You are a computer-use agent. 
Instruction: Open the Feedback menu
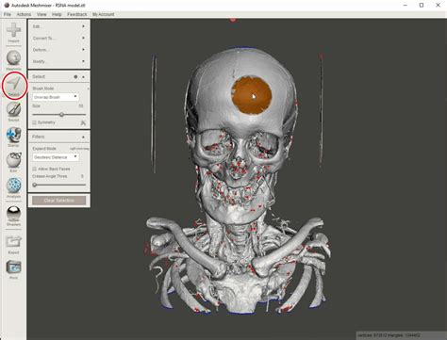[x=77, y=14]
